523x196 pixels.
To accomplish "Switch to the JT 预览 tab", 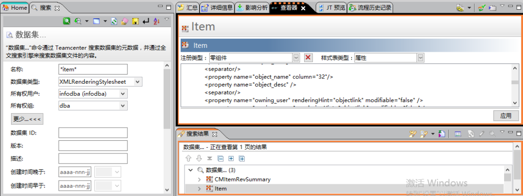I will [332, 8].
